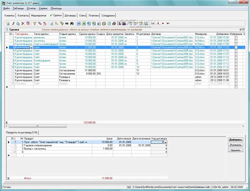250x191 pixels.
Task: Sort by Дата закрытия column header
Action: (x=114, y=34)
